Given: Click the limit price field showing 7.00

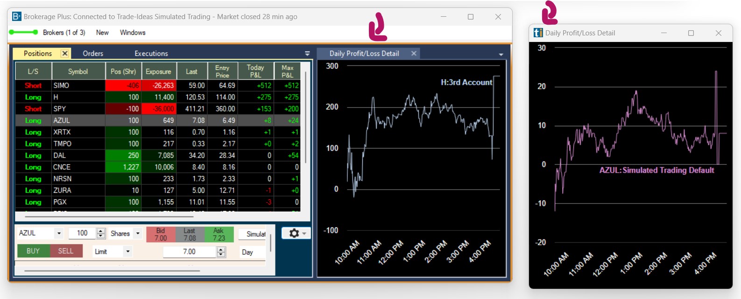Looking at the screenshot, I should (x=189, y=251).
